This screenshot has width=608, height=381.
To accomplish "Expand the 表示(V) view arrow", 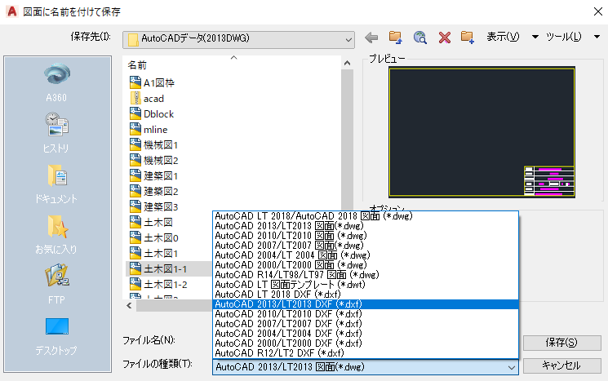I will click(535, 38).
